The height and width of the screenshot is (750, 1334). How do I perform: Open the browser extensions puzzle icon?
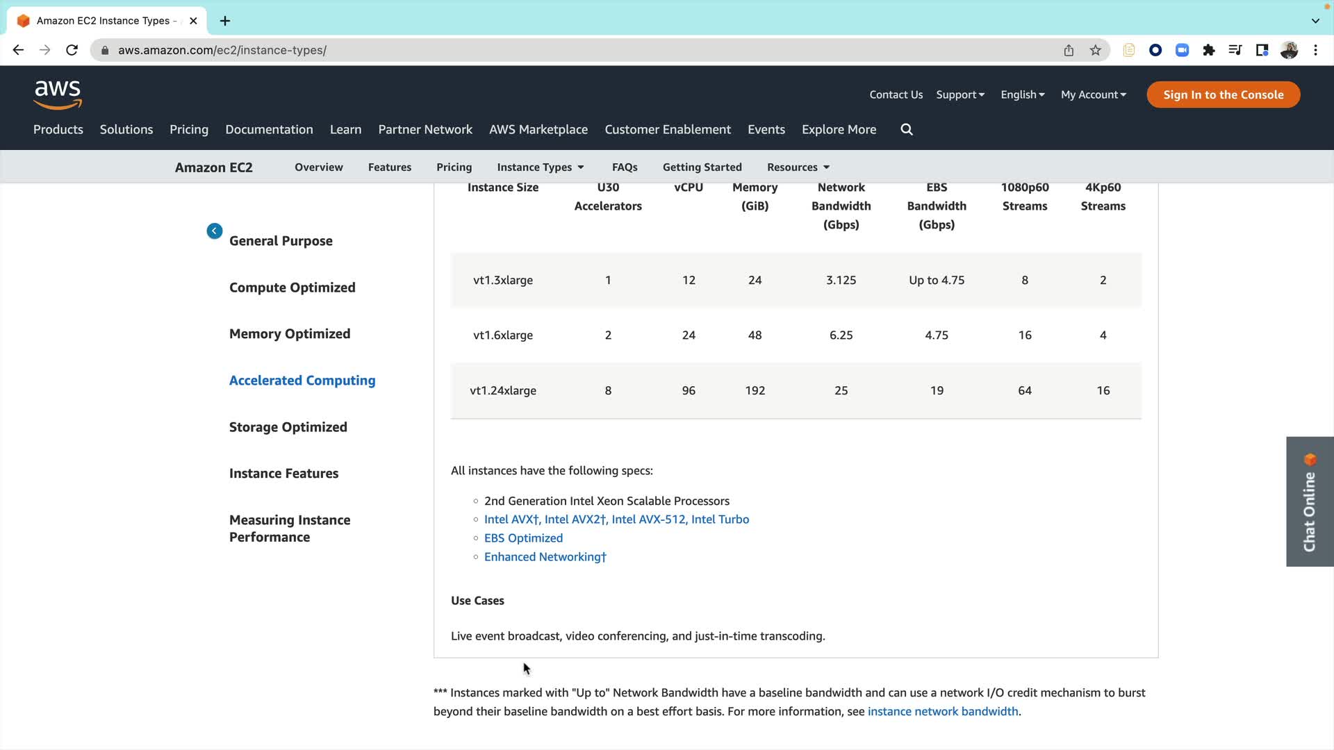click(1209, 50)
